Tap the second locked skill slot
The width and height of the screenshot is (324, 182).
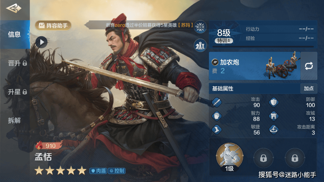(x=295, y=158)
